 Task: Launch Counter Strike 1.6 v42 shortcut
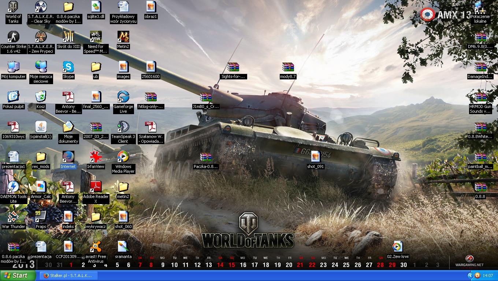pos(14,37)
